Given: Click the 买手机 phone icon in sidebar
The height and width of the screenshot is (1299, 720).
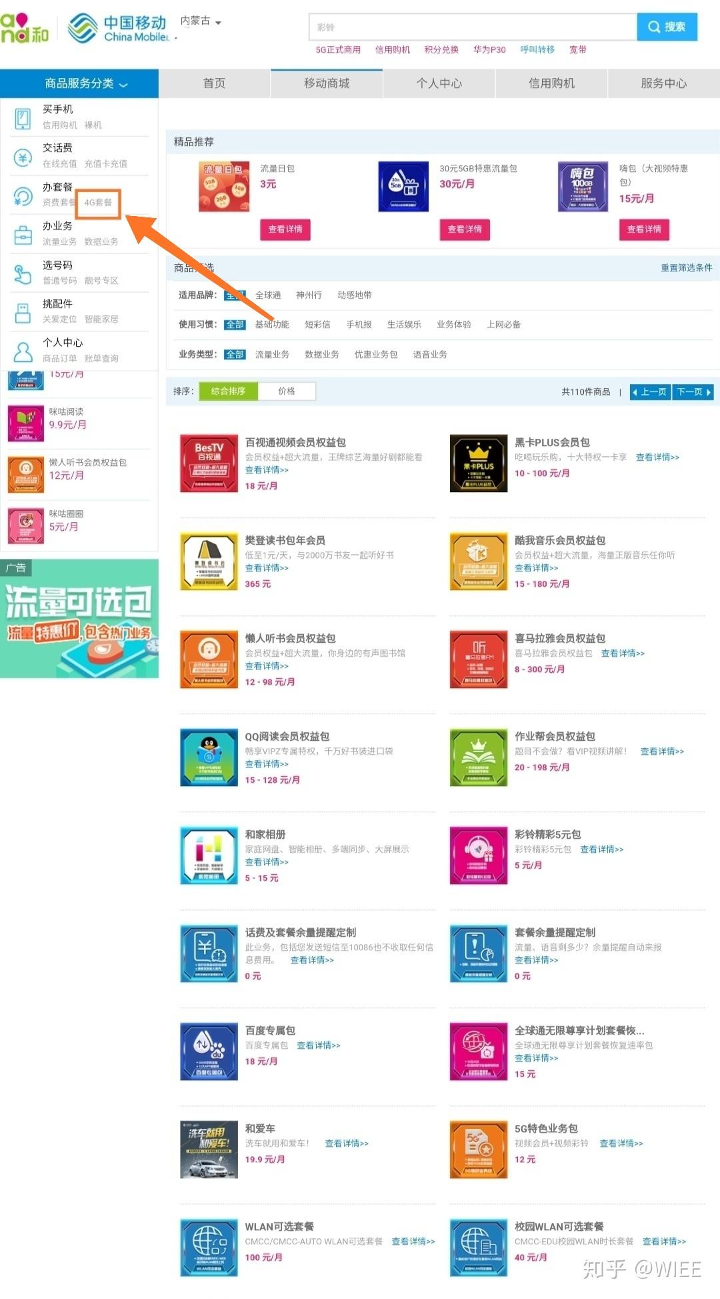Looking at the screenshot, I should [x=23, y=119].
